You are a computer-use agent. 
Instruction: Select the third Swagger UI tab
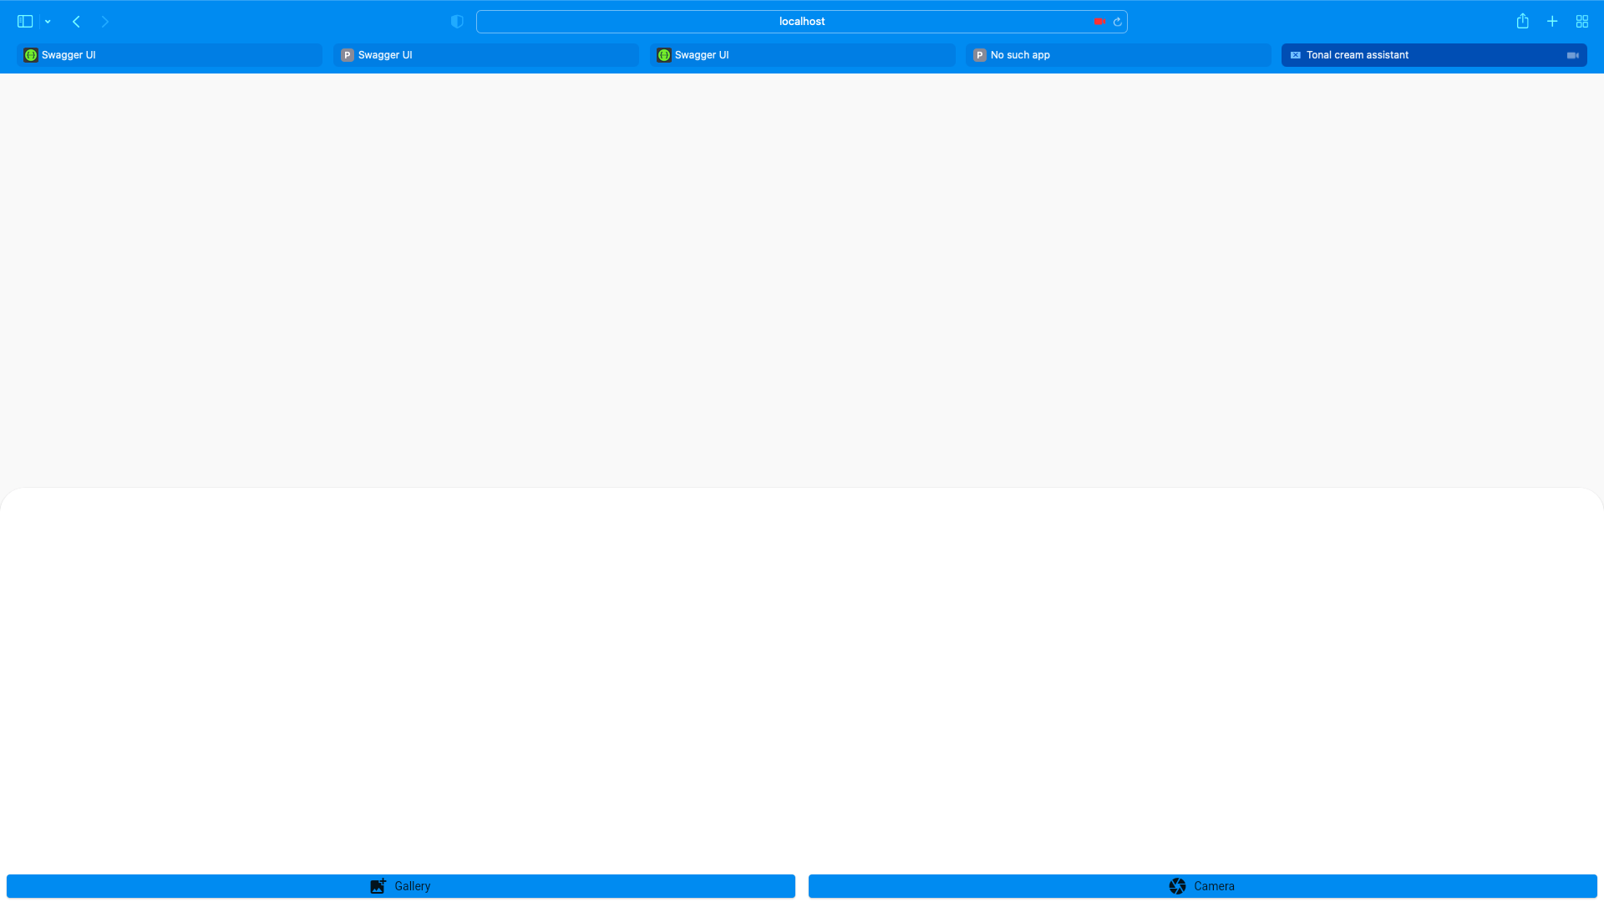click(x=801, y=54)
